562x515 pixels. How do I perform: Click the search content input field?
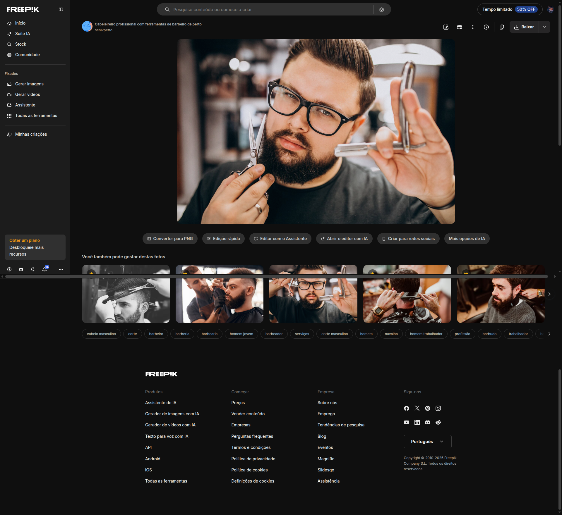[x=269, y=10]
